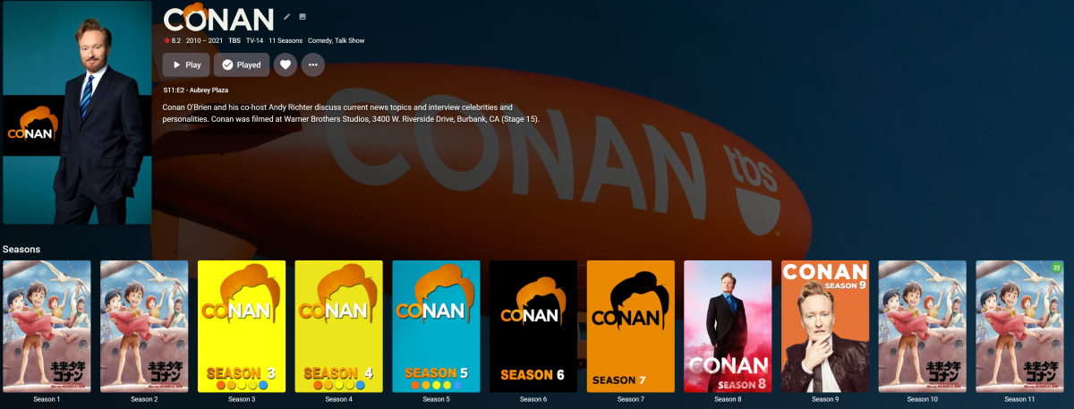The image size is (1074, 409).
Task: Open the yellow Season 3 poster
Action: pos(242,327)
